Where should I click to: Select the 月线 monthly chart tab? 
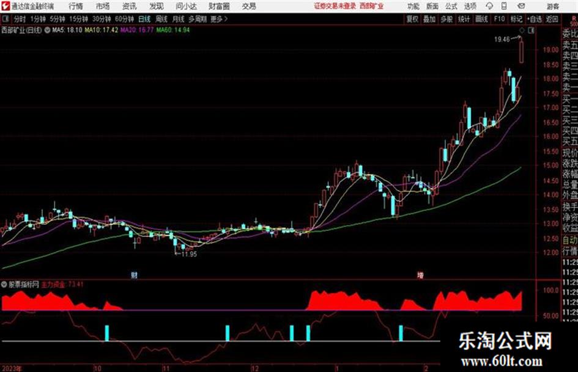[x=178, y=19]
